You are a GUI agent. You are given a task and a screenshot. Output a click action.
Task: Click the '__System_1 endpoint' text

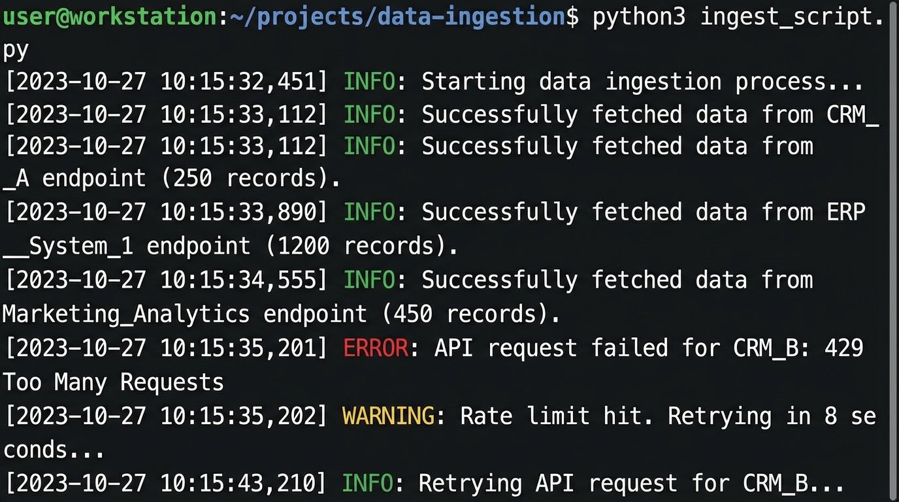126,246
